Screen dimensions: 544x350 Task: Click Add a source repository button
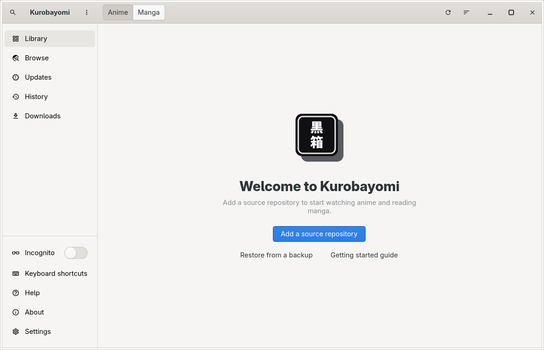pos(319,234)
